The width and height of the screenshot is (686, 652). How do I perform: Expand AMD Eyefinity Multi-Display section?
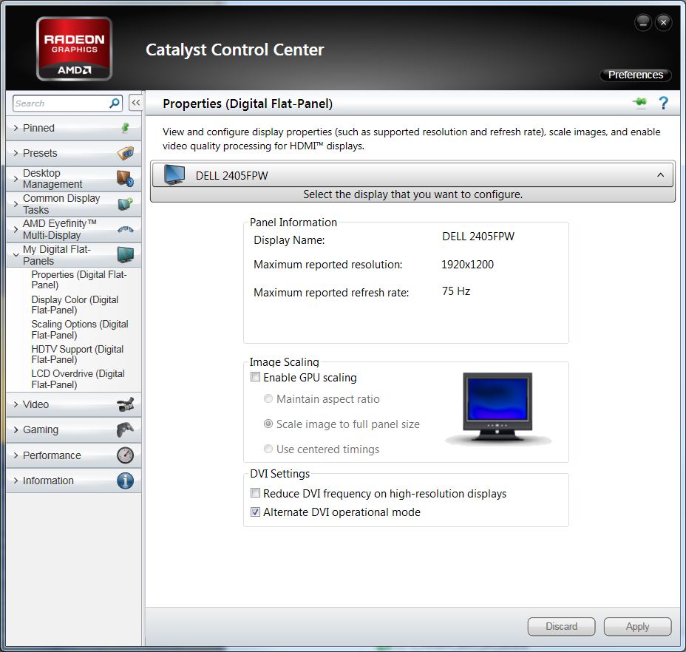(73, 229)
